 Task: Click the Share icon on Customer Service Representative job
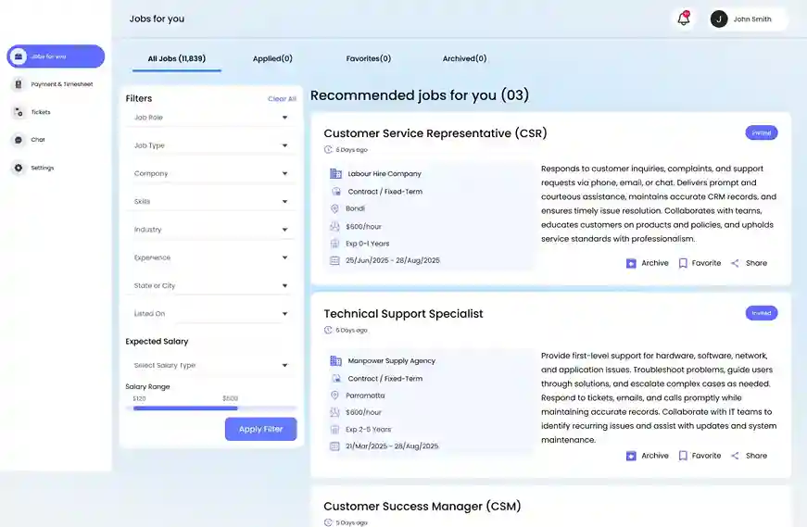click(735, 263)
